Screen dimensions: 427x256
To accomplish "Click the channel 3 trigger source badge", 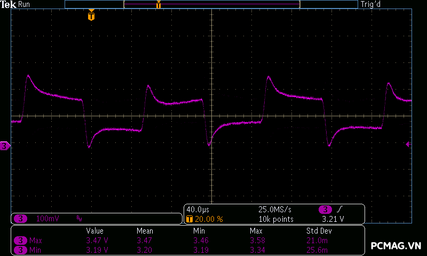I will coord(325,210).
